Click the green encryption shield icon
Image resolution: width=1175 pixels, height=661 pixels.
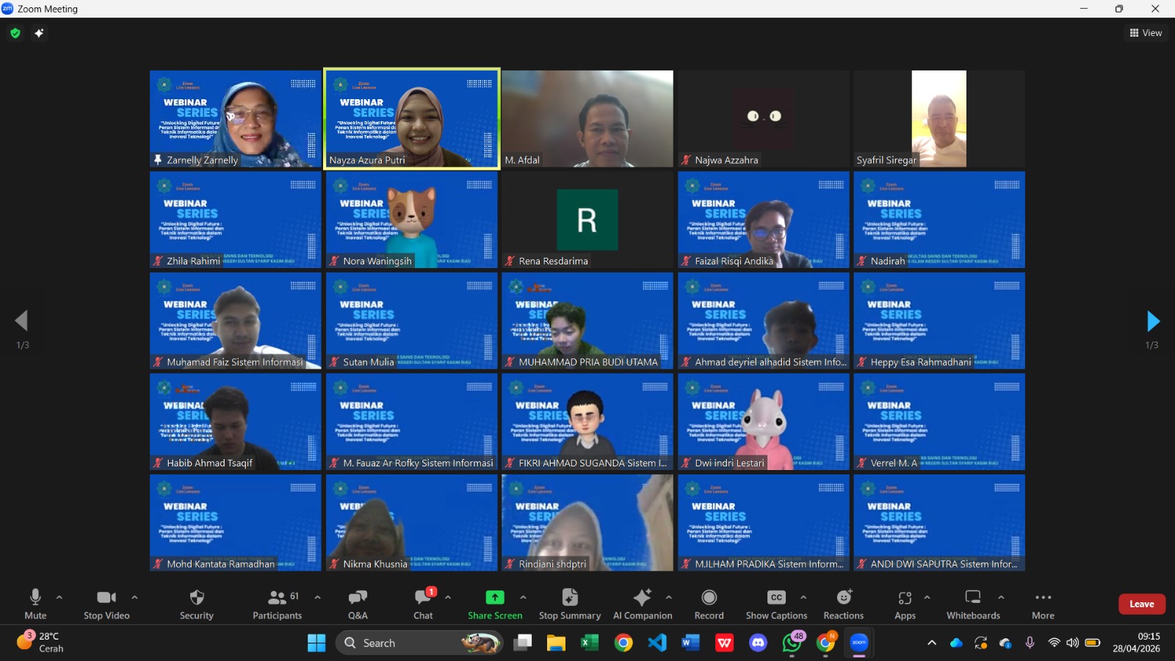pos(15,33)
